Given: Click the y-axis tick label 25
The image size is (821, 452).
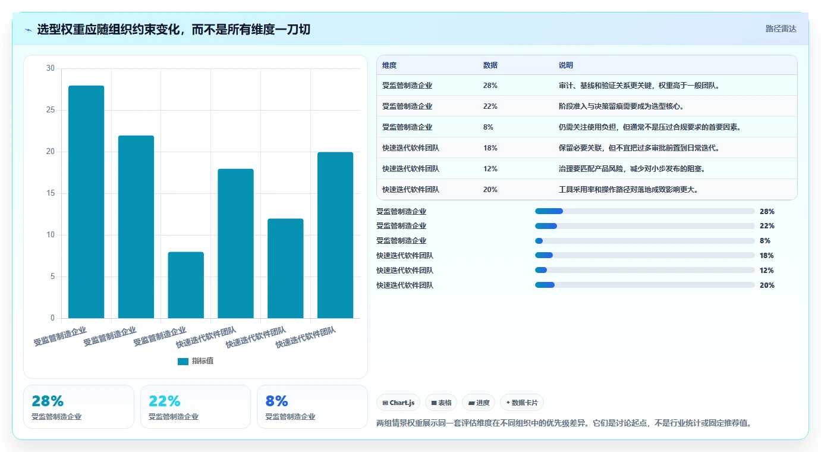Looking at the screenshot, I should coord(51,110).
